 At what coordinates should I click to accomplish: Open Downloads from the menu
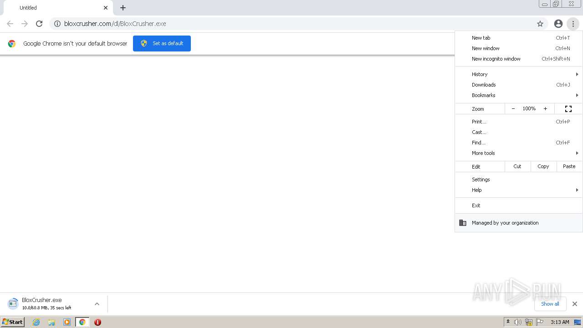(x=519, y=85)
